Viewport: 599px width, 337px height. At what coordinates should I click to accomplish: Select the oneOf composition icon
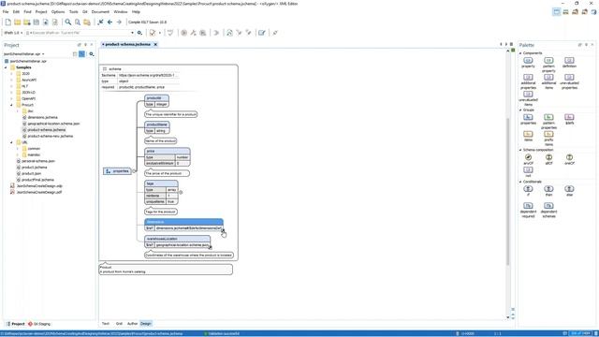click(x=569, y=159)
